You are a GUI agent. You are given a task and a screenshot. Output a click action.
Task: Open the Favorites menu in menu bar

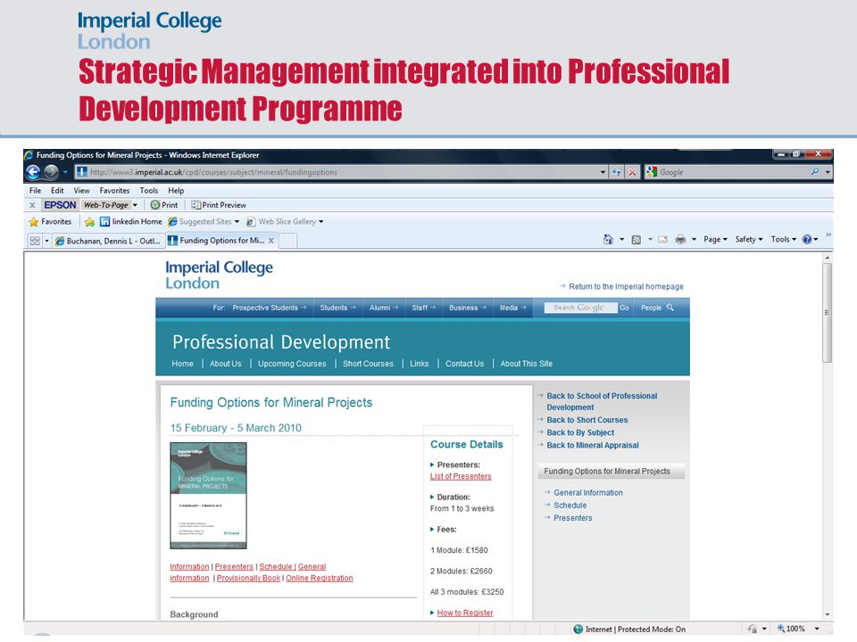point(115,191)
